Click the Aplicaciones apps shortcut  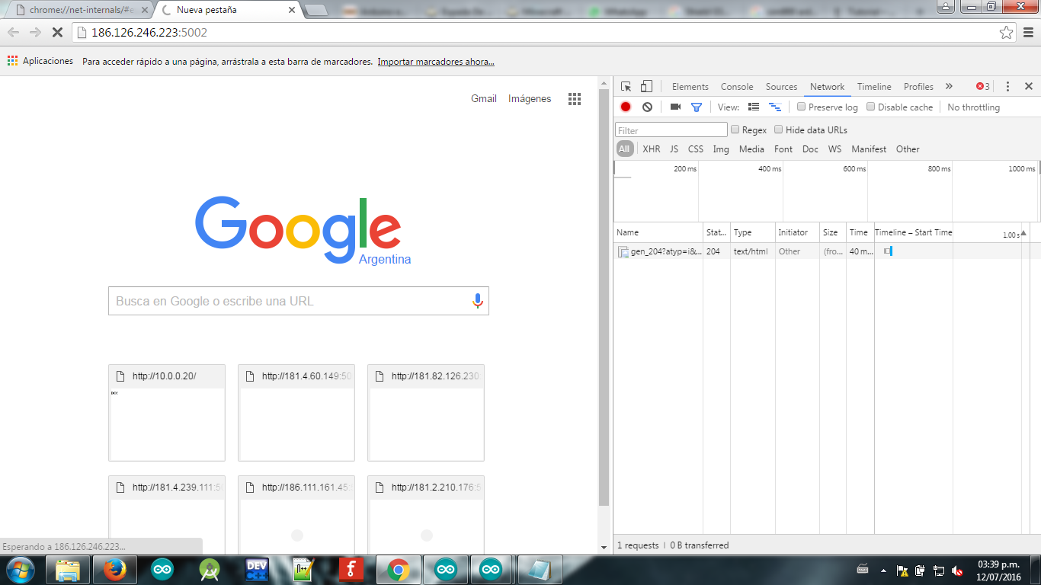click(x=40, y=61)
